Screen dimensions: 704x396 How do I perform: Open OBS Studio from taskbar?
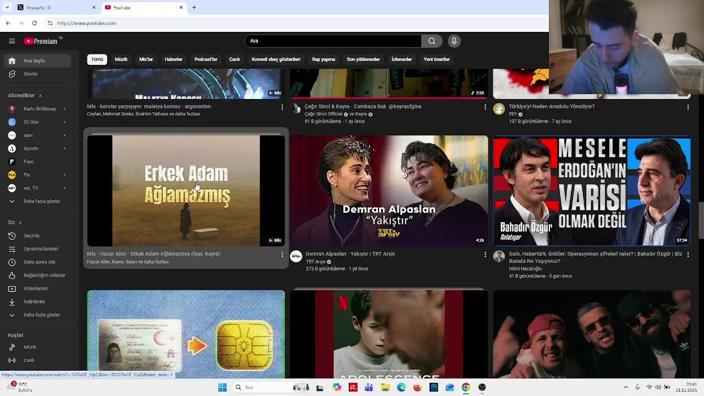tap(482, 387)
